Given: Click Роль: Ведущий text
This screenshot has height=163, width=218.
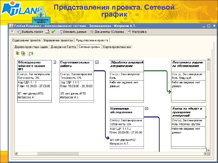Looking at the screenshot, I should [x=181, y=78].
